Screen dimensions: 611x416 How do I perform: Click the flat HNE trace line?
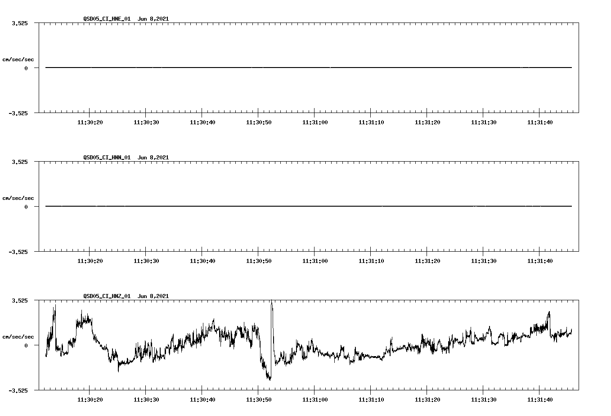tap(309, 68)
